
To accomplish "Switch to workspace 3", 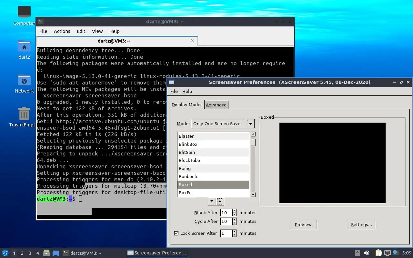I will (30, 253).
